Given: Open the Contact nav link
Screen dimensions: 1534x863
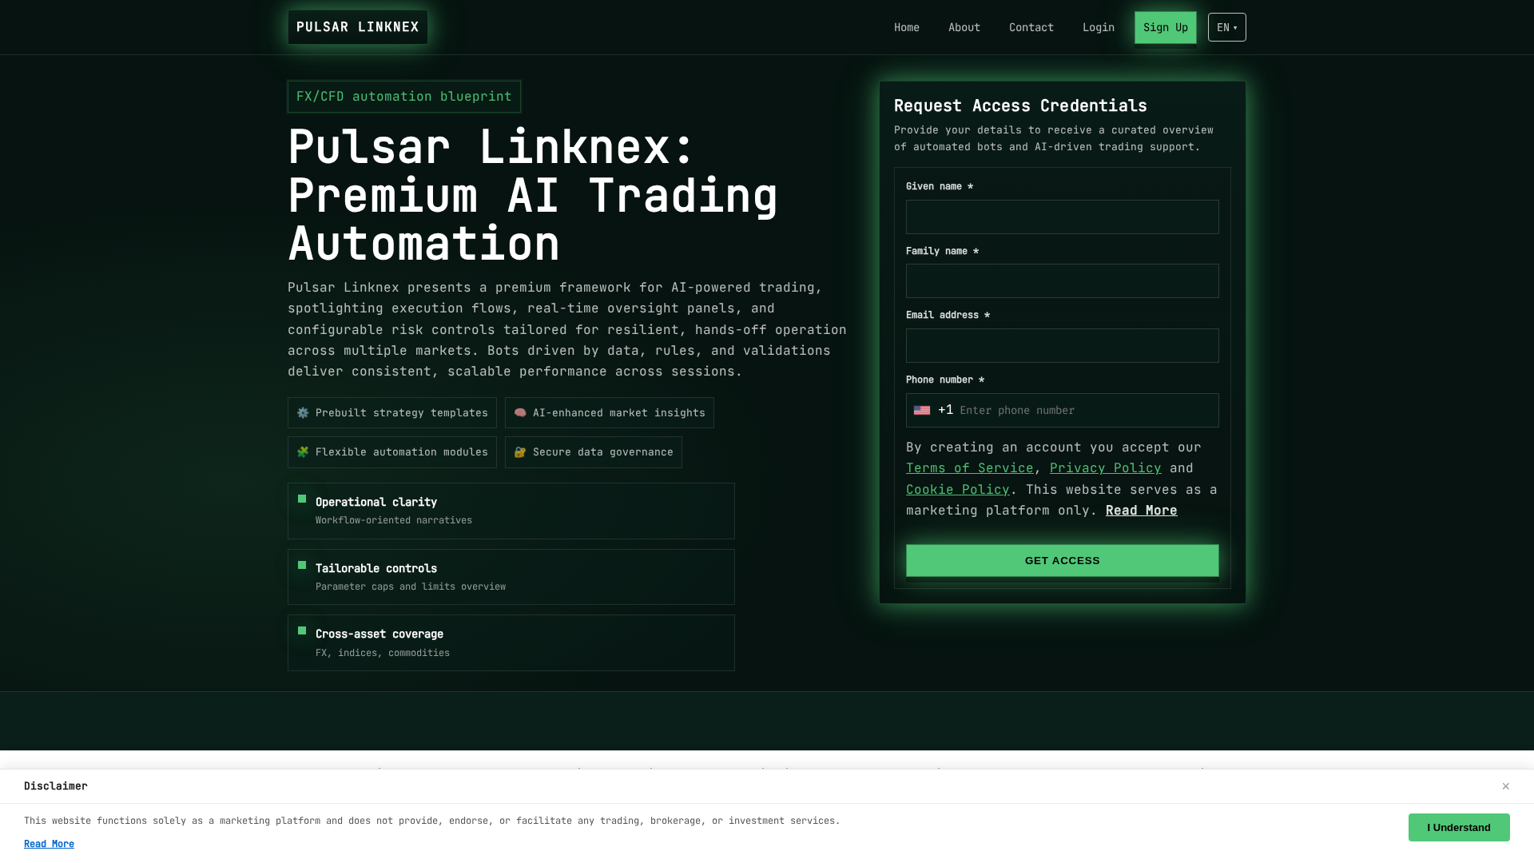Looking at the screenshot, I should pos(1031,27).
